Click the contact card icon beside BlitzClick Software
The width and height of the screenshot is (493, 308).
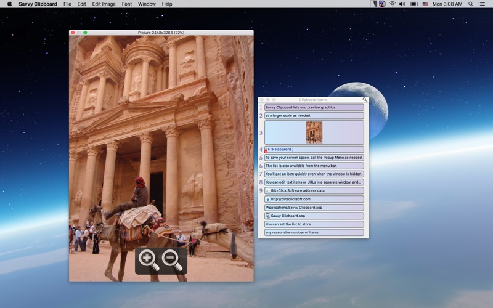click(267, 190)
